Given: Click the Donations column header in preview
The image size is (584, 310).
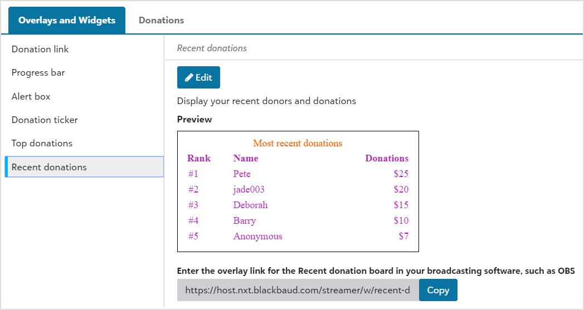Looking at the screenshot, I should click(x=387, y=158).
